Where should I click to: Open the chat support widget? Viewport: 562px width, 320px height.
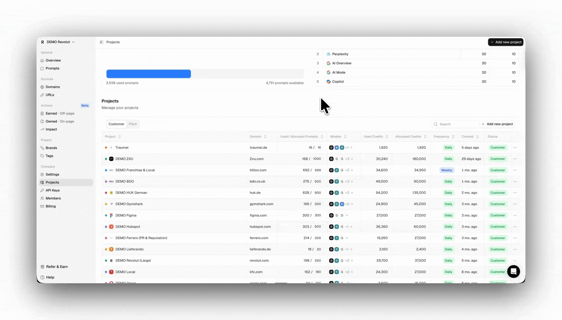point(514,271)
